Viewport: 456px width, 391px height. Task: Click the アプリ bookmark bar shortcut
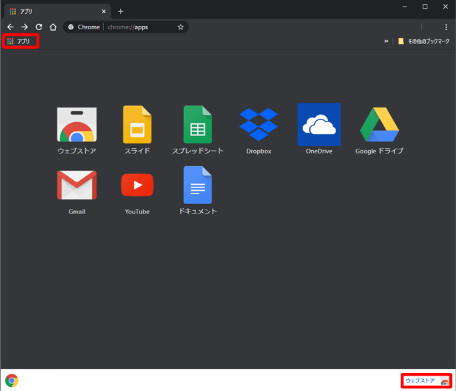(19, 41)
